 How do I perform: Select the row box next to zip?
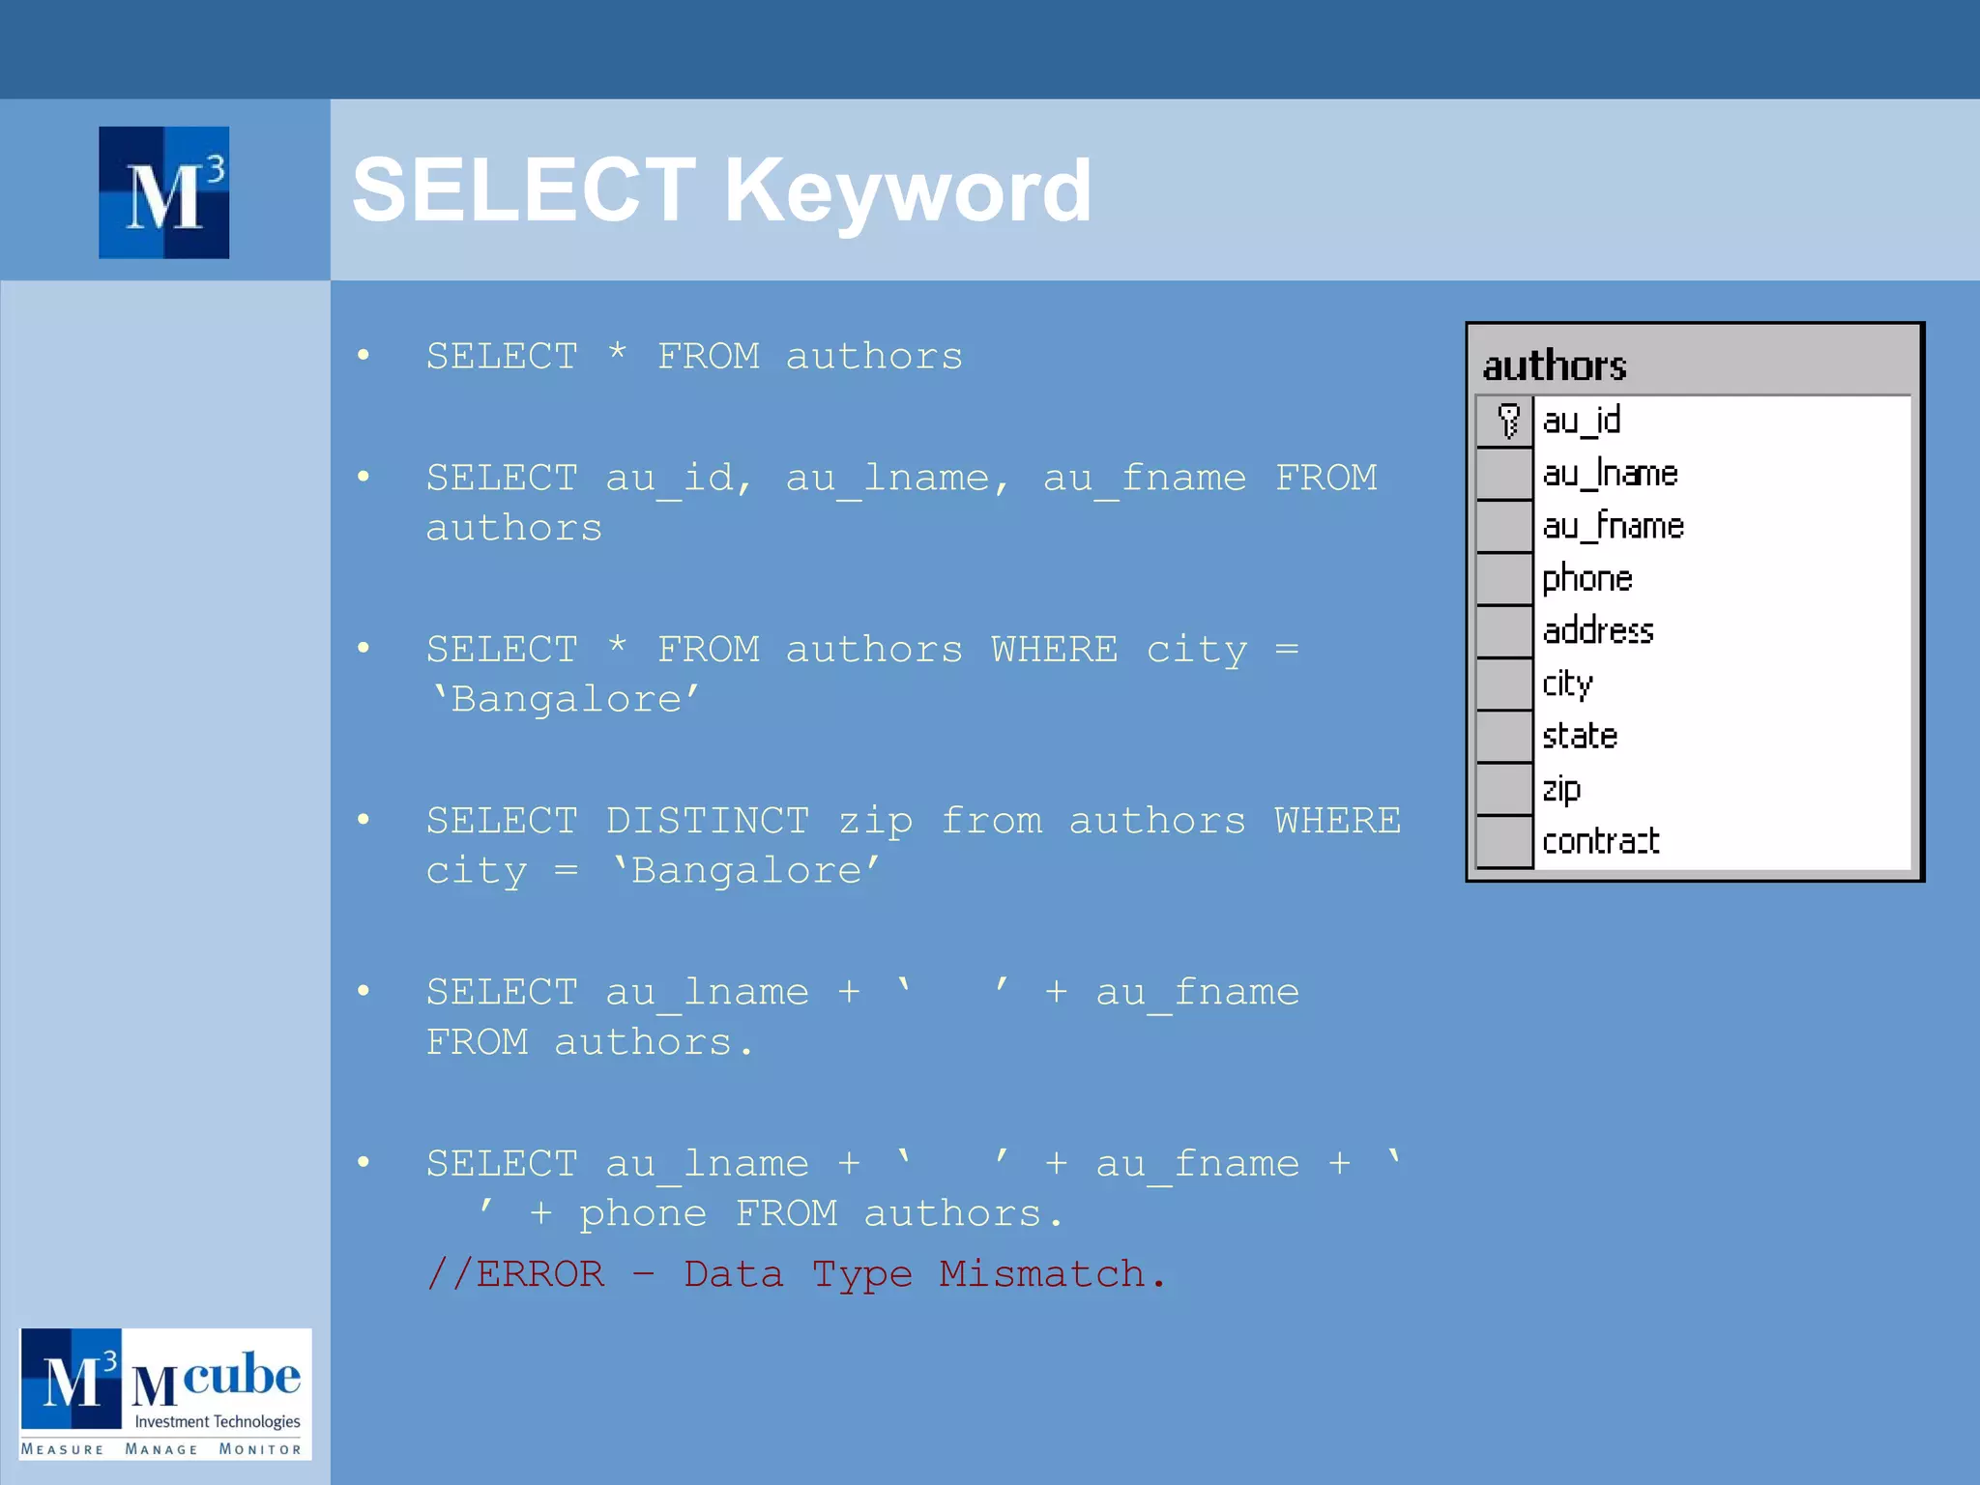tap(1504, 789)
